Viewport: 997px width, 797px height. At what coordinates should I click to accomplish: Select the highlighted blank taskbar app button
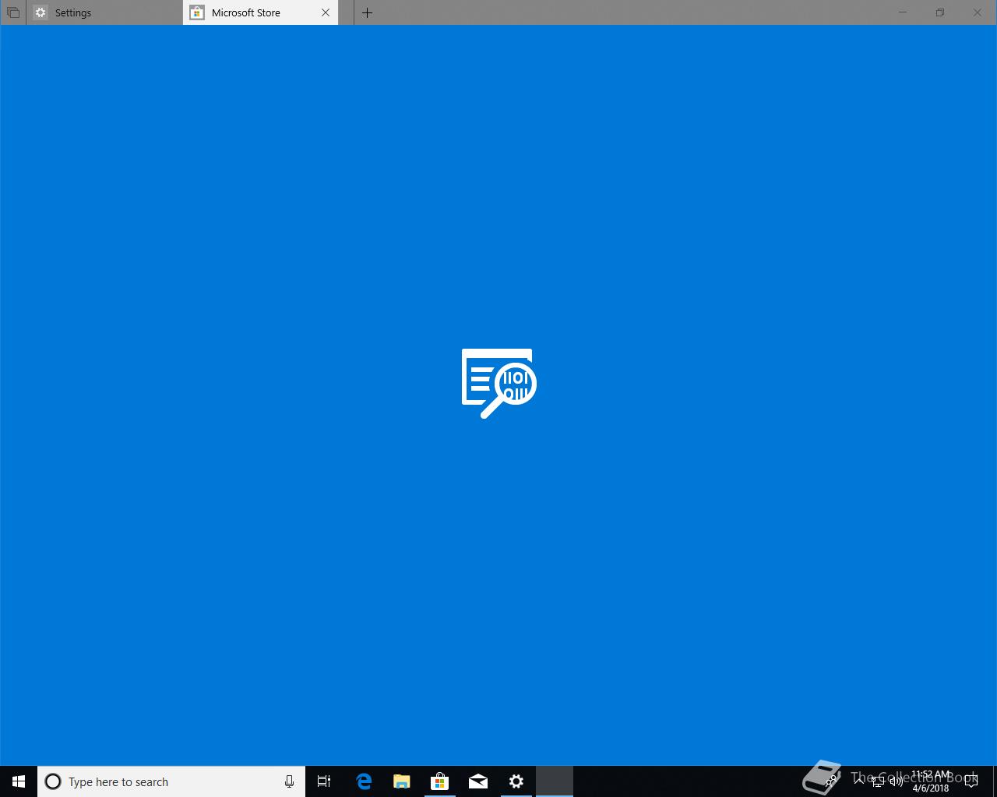[x=555, y=781]
